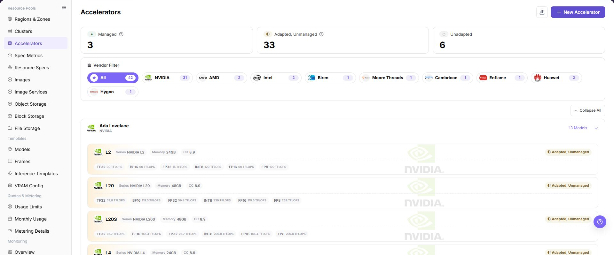The width and height of the screenshot is (614, 255).
Task: Click the Collapse All button
Action: [588, 110]
